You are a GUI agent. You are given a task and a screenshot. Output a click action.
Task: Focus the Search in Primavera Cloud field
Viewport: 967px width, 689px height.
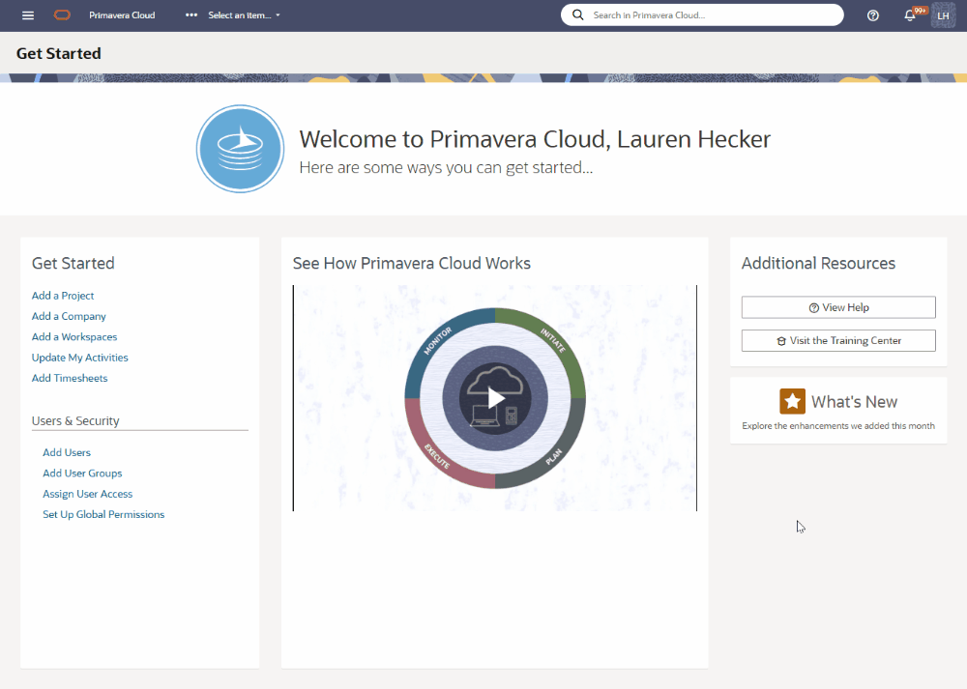pyautogui.click(x=702, y=14)
